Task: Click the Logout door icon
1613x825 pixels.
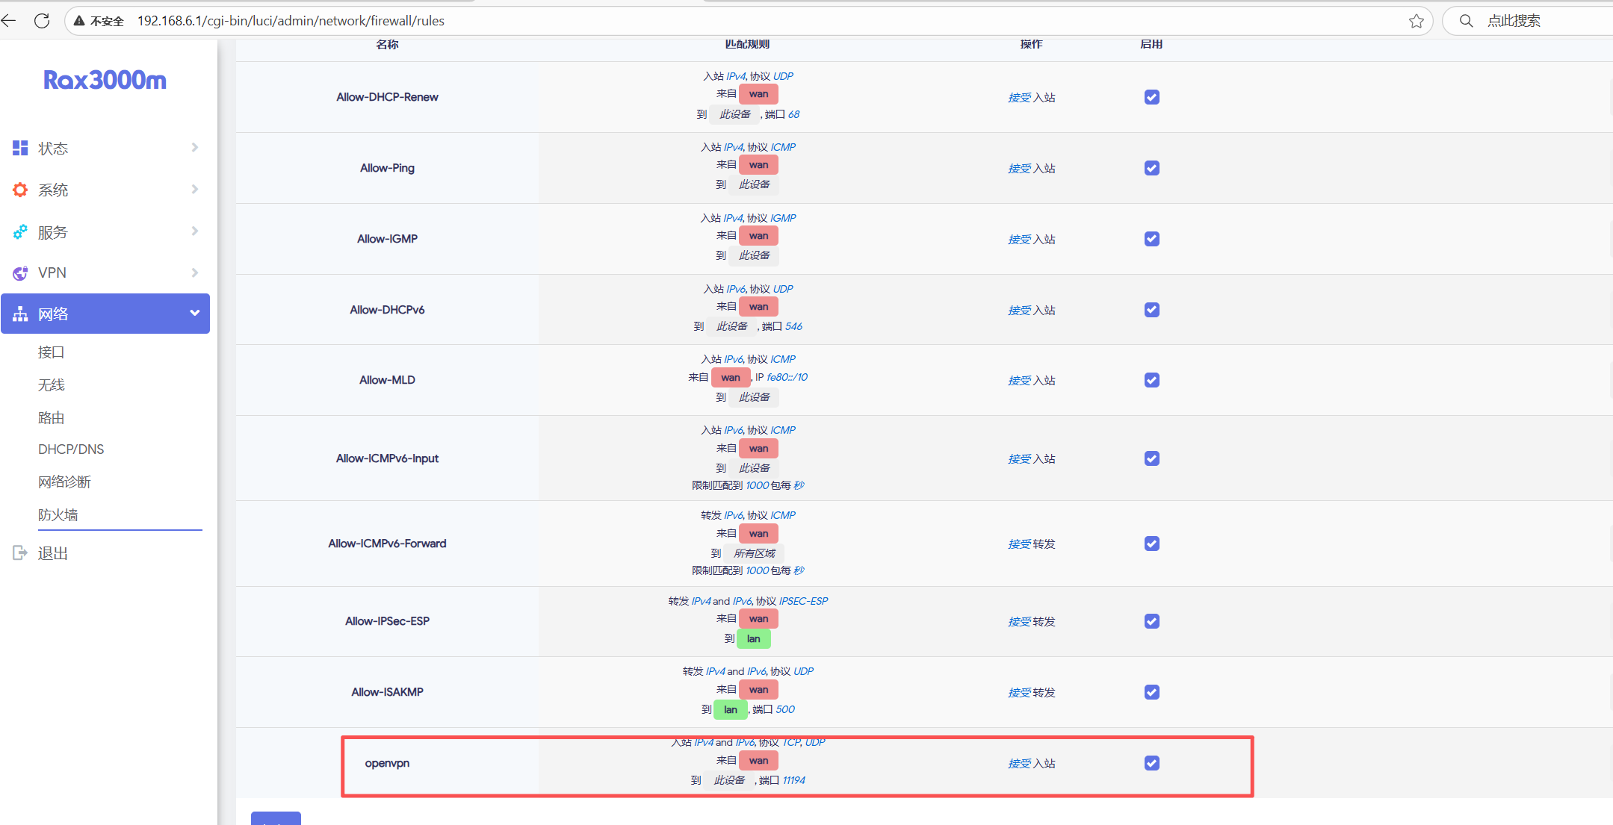Action: [x=20, y=553]
